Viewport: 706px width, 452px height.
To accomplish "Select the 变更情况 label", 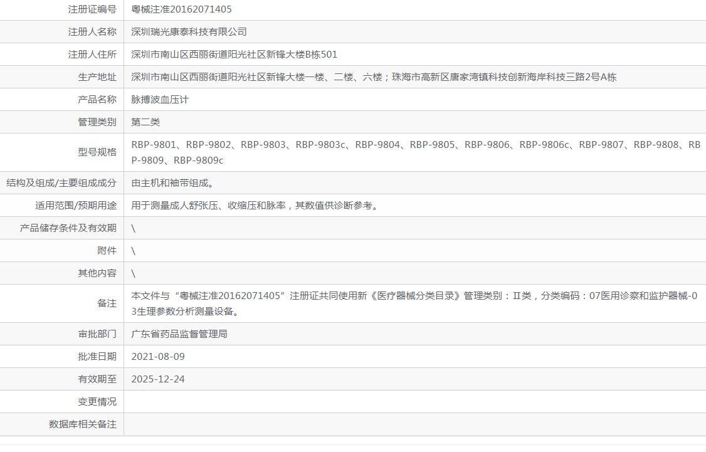I will 97,401.
